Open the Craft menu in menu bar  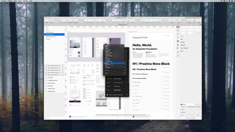(x=15, y=1)
